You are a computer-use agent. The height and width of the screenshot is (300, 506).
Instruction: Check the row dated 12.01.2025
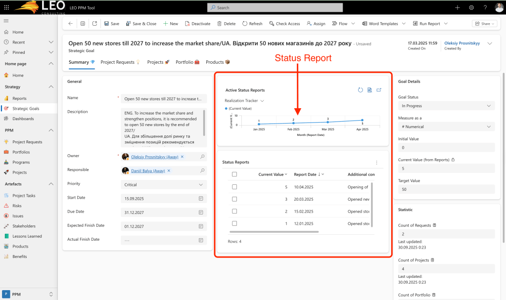[x=234, y=223]
